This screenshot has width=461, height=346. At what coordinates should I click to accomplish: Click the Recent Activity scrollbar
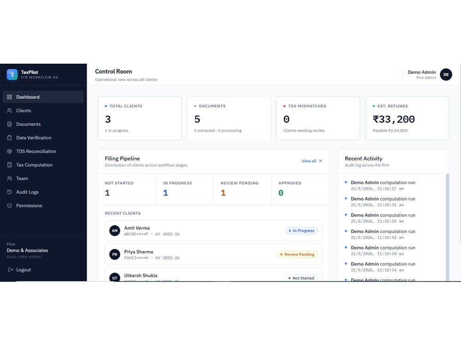[448, 227]
